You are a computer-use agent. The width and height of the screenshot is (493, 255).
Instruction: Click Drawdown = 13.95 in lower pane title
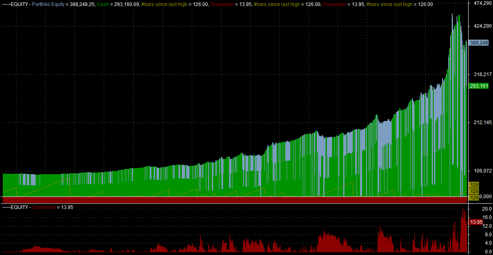(53, 207)
